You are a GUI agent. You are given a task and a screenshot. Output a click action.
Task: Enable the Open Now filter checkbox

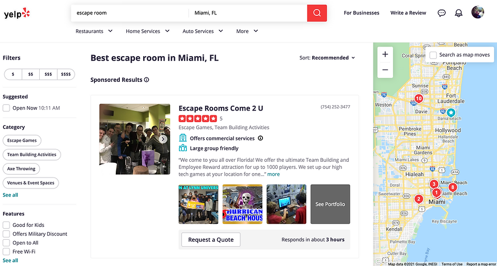pyautogui.click(x=6, y=108)
